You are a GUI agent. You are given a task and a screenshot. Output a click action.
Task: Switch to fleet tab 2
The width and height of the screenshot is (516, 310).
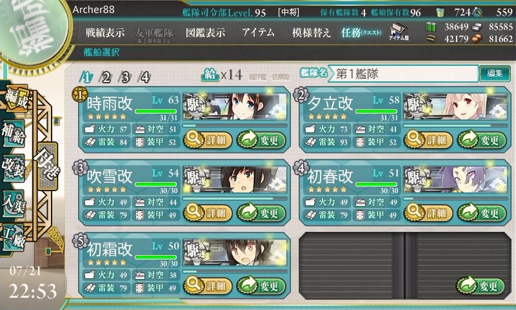point(106,77)
